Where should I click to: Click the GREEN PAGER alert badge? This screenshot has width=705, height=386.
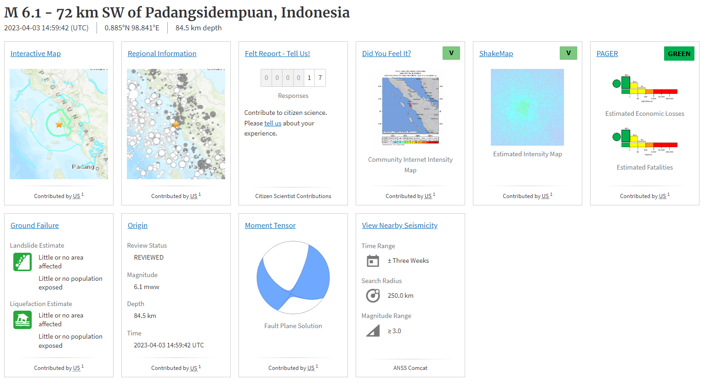click(x=679, y=54)
